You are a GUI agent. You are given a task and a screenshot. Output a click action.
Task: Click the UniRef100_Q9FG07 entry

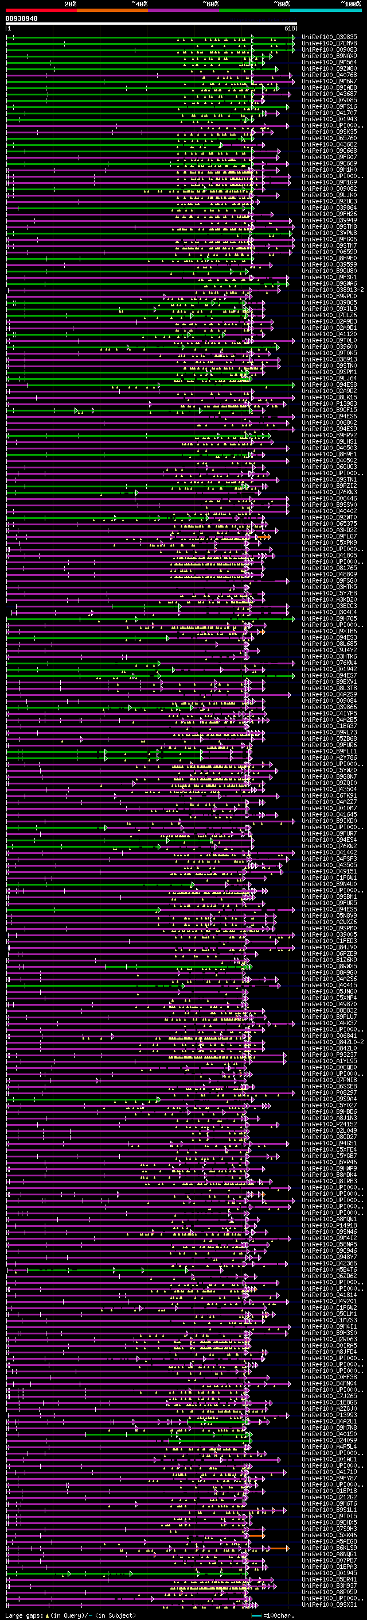point(329,157)
